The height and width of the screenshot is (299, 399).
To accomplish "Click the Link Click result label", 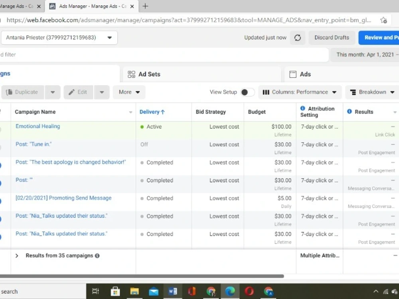I will pyautogui.click(x=385, y=135).
